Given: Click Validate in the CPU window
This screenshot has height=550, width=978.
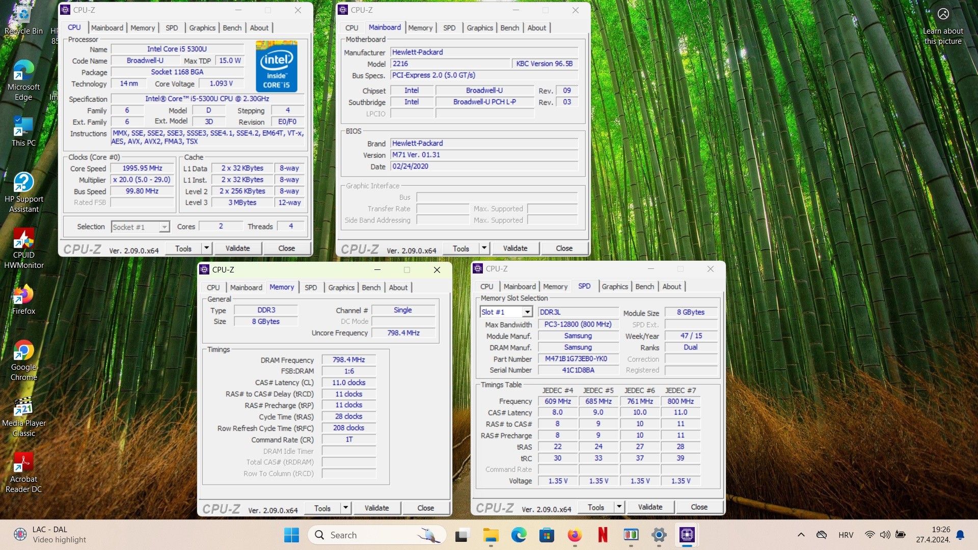Looking at the screenshot, I should pos(237,248).
